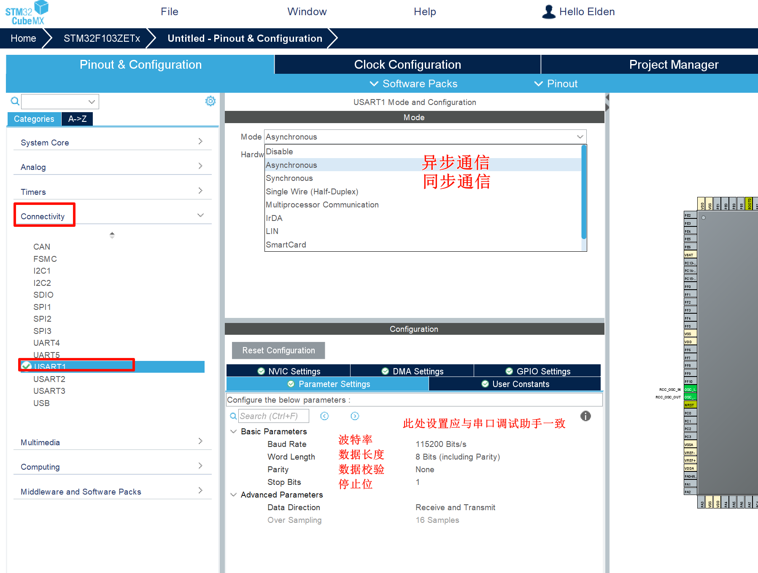Click the VBAT pin on chip view

pos(690,255)
